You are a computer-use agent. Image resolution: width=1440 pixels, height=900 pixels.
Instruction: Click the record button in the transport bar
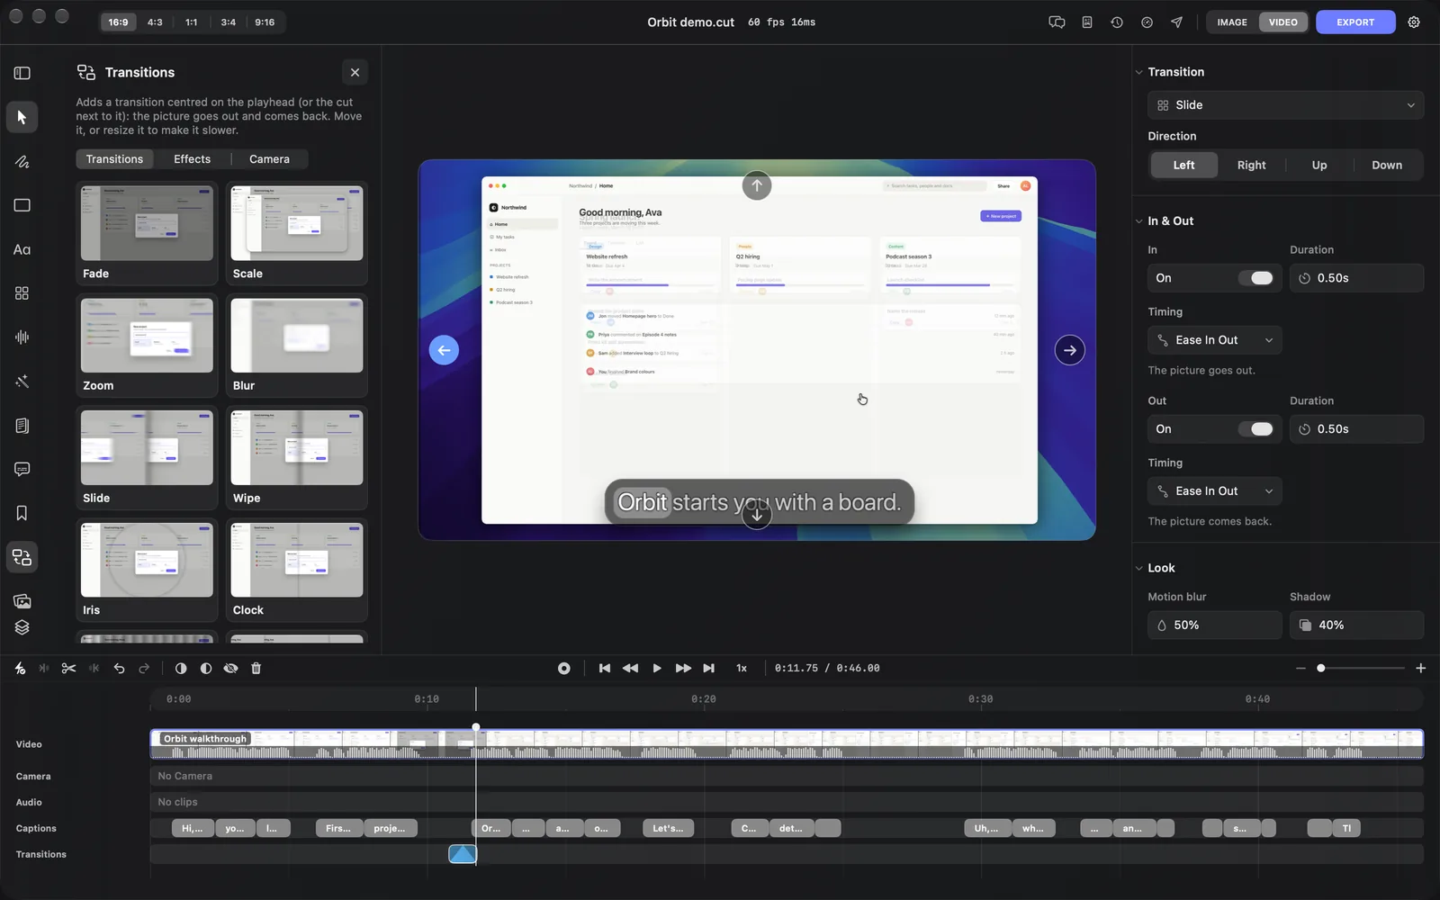click(564, 668)
